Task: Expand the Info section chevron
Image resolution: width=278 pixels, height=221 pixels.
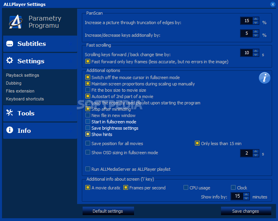Action: pyautogui.click(x=70, y=130)
